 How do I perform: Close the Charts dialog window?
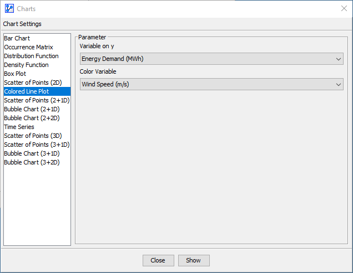tap(344, 8)
